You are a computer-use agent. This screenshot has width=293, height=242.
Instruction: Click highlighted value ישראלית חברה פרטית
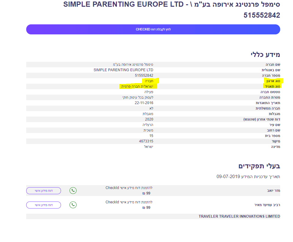(137, 86)
